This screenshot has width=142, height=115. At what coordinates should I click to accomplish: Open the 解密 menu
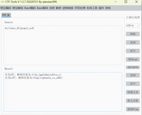click(x=59, y=8)
